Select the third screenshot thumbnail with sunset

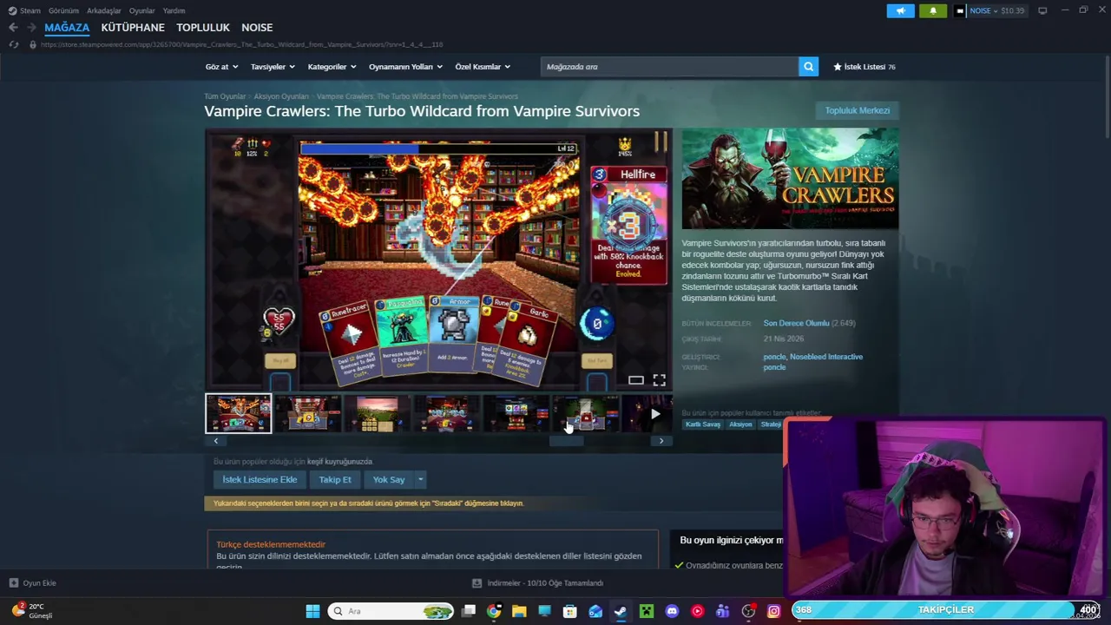click(x=378, y=414)
